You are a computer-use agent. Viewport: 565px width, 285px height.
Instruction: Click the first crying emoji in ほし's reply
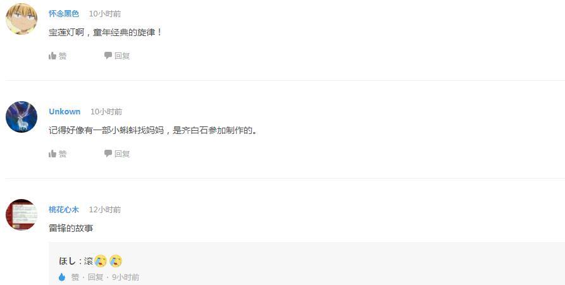(101, 261)
